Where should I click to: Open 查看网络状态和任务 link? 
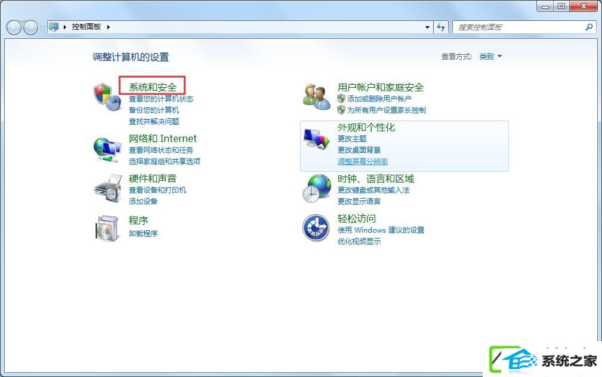click(x=161, y=150)
